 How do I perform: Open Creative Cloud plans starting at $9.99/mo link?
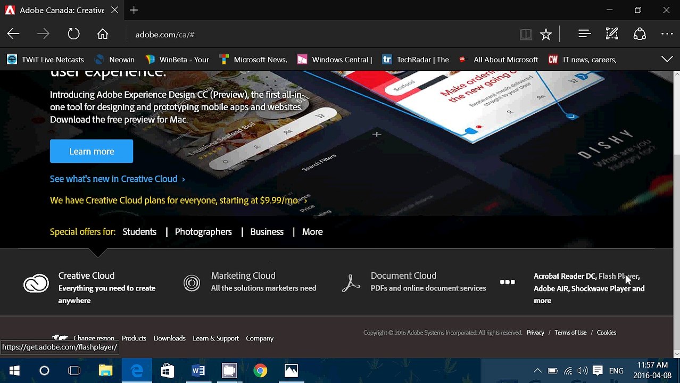point(178,201)
